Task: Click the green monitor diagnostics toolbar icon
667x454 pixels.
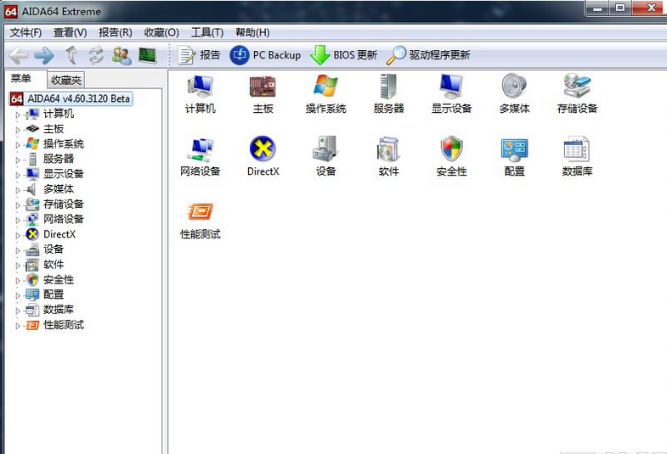Action: coord(148,56)
